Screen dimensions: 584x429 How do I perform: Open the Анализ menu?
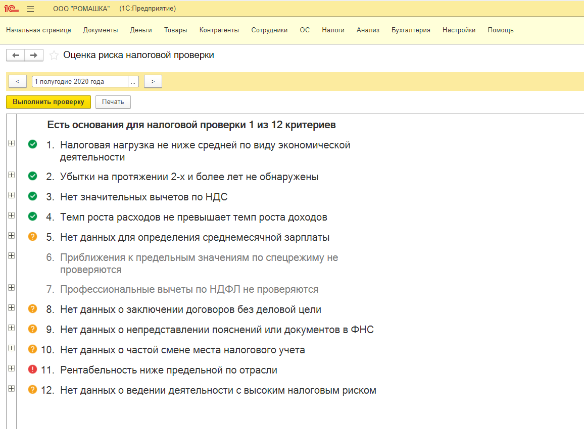[x=368, y=30]
